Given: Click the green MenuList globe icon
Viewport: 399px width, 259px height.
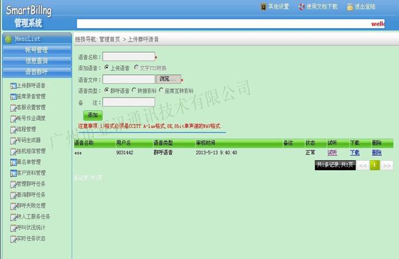Looking at the screenshot, I should coord(9,39).
